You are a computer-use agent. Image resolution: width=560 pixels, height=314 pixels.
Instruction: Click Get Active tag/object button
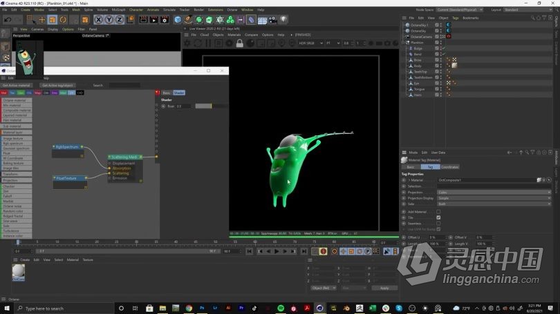(x=57, y=86)
